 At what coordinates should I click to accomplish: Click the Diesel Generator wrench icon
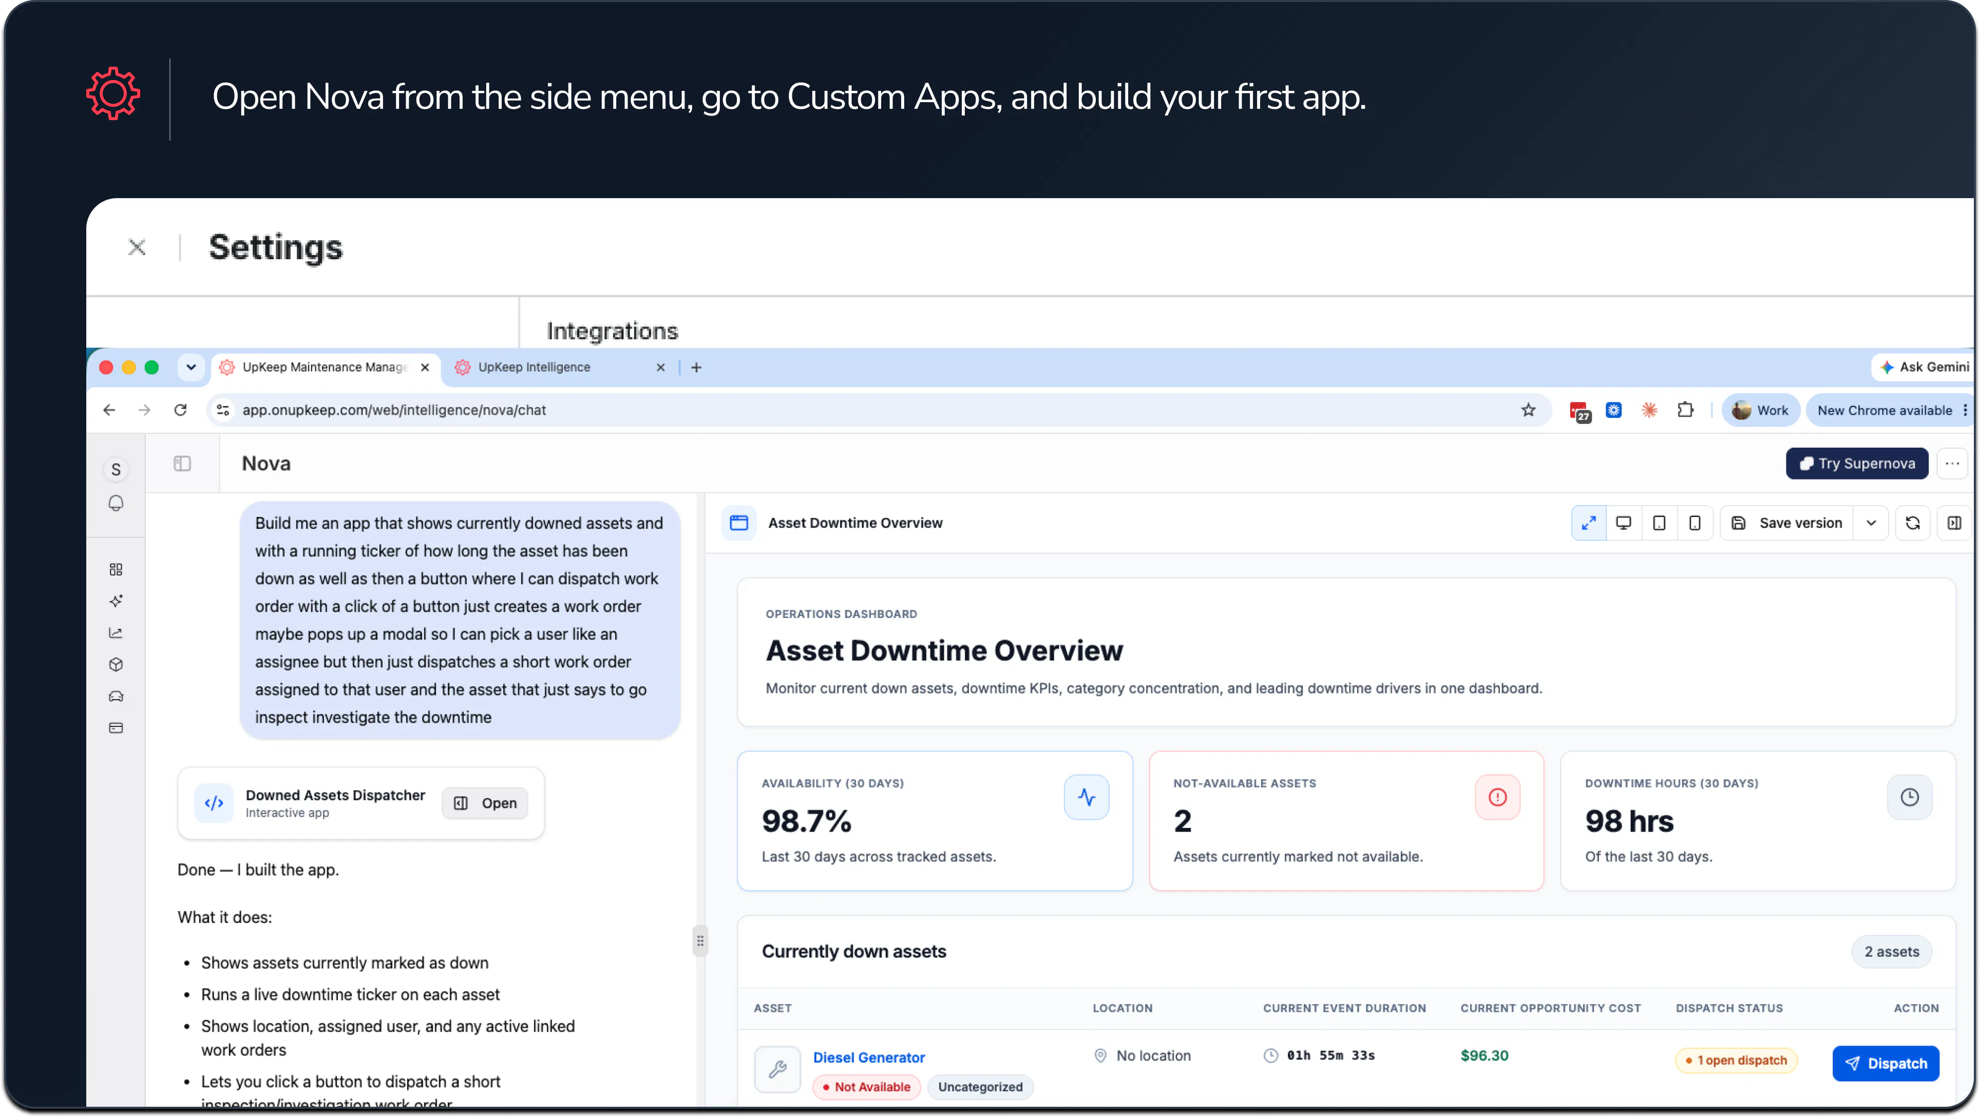pos(777,1069)
